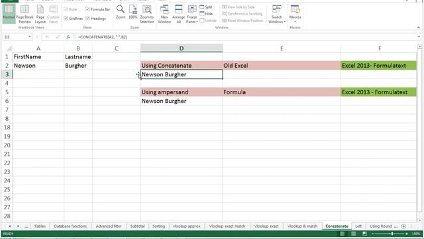Select cell 'Using ampersand'
This screenshot has height=239, width=424.
182,92
